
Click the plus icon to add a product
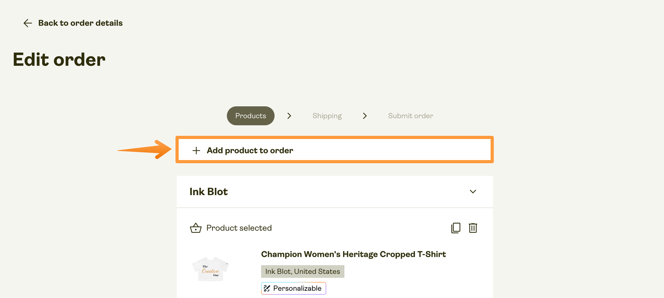coord(196,150)
